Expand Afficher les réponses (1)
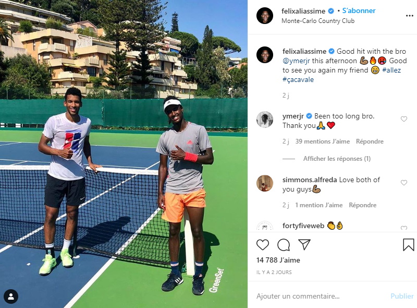This screenshot has width=417, height=308. (337, 159)
